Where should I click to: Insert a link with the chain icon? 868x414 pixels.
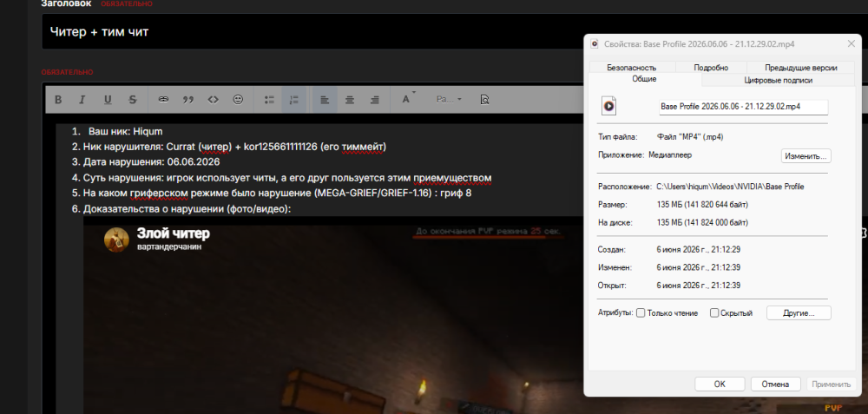(x=163, y=100)
